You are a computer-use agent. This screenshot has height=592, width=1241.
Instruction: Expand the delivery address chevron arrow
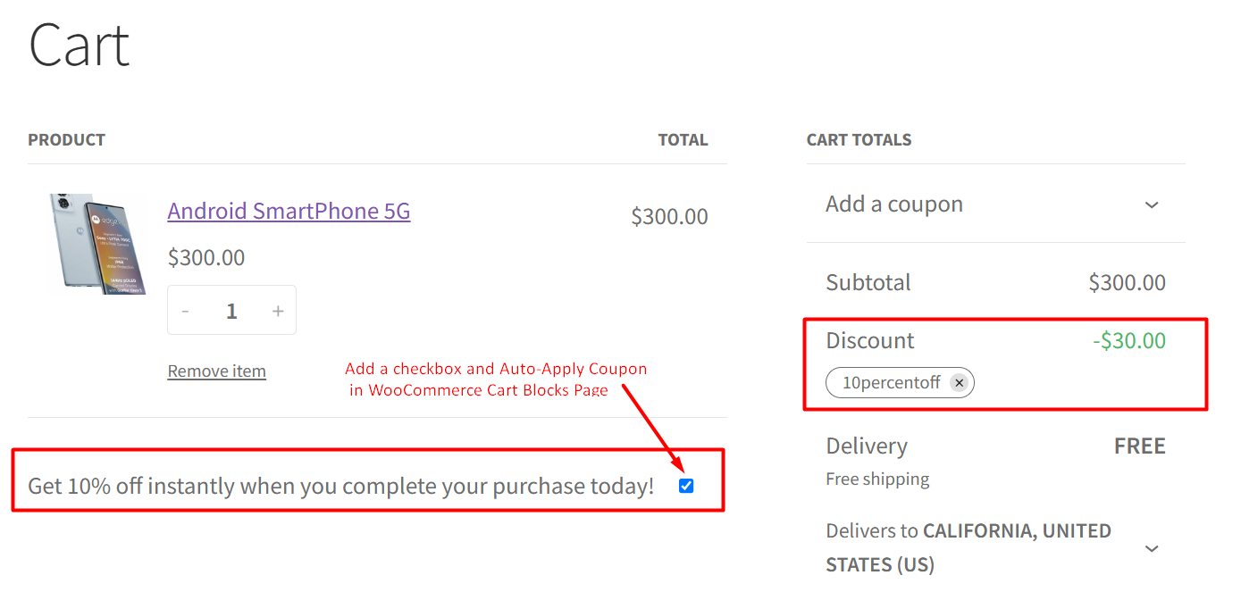pyautogui.click(x=1152, y=548)
